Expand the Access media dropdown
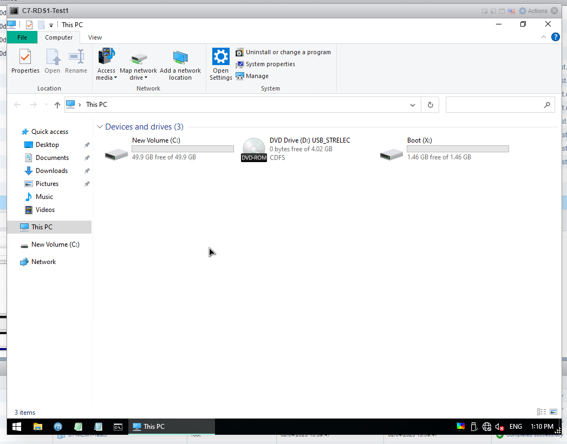Viewport: 567px width, 444px height. 106,78
